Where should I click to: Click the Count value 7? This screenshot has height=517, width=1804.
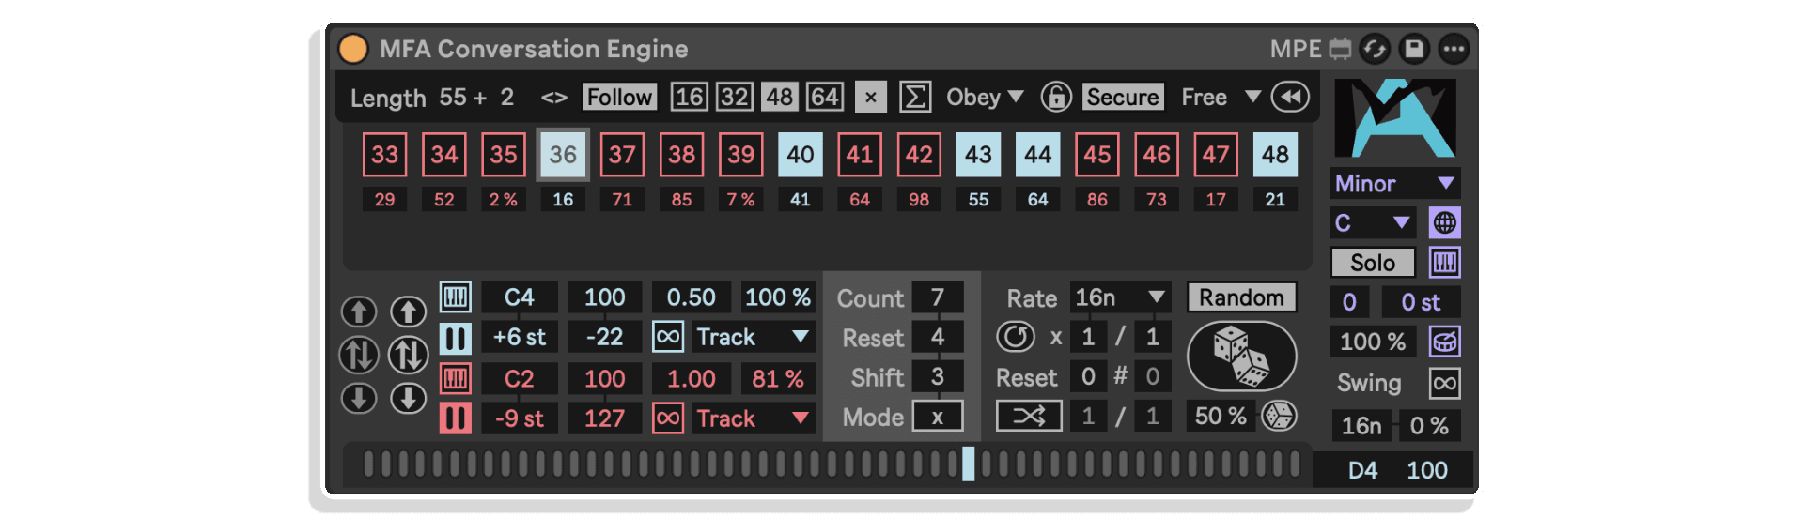coord(938,297)
